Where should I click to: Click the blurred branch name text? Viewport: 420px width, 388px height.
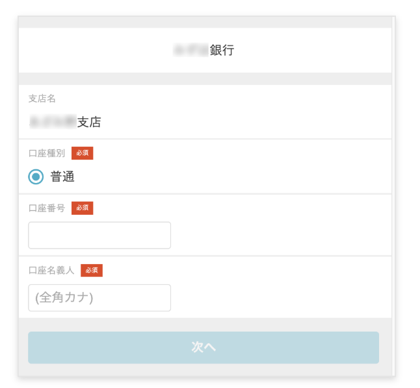click(53, 122)
